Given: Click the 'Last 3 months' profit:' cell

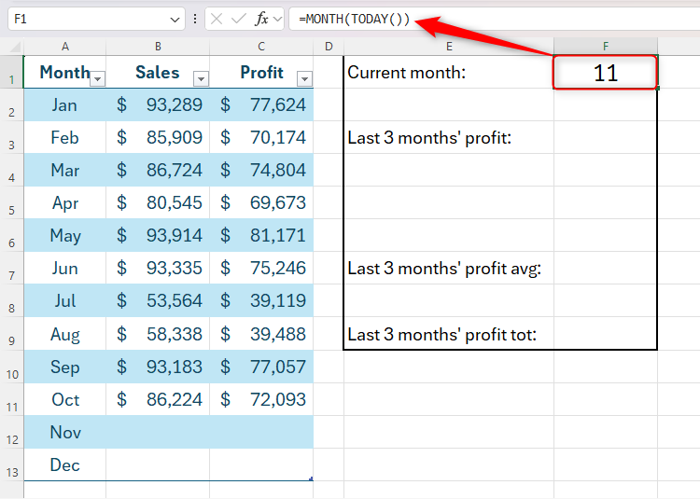Looking at the screenshot, I should click(449, 137).
